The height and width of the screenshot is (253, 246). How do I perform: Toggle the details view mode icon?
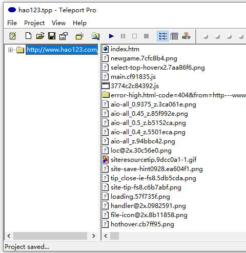pos(174,36)
